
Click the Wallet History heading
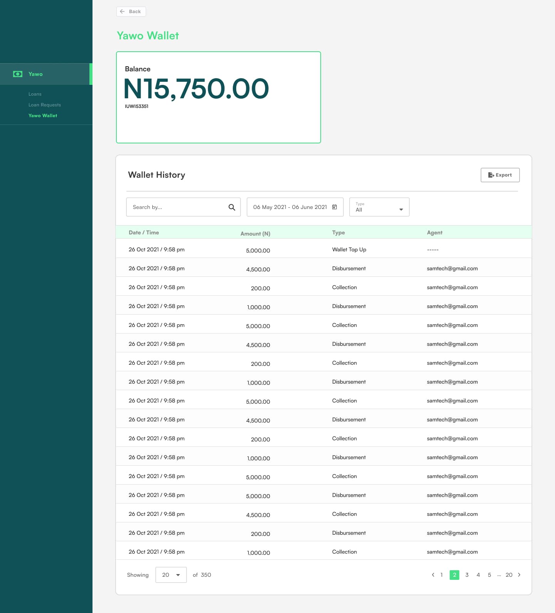tap(156, 175)
